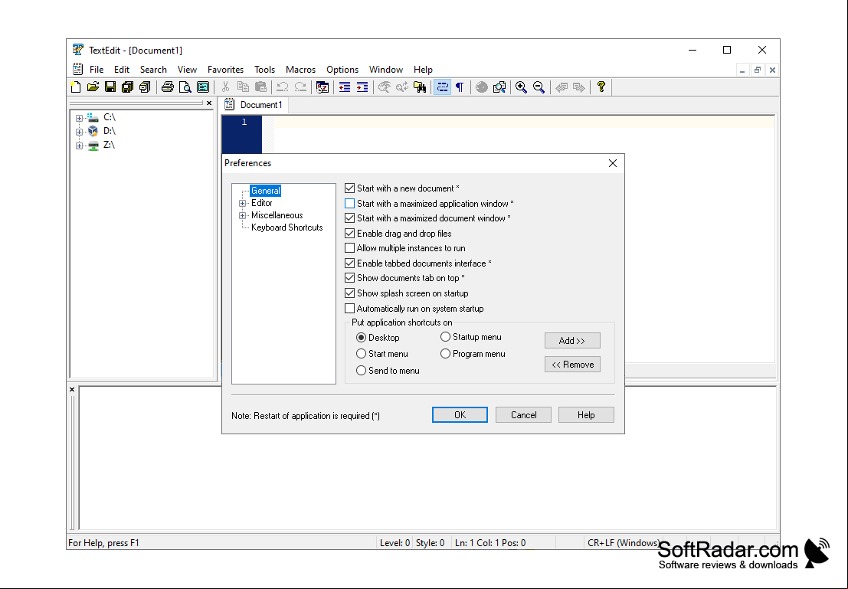Screen dimensions: 848x589
Task: Open the Search menu
Action: [153, 70]
